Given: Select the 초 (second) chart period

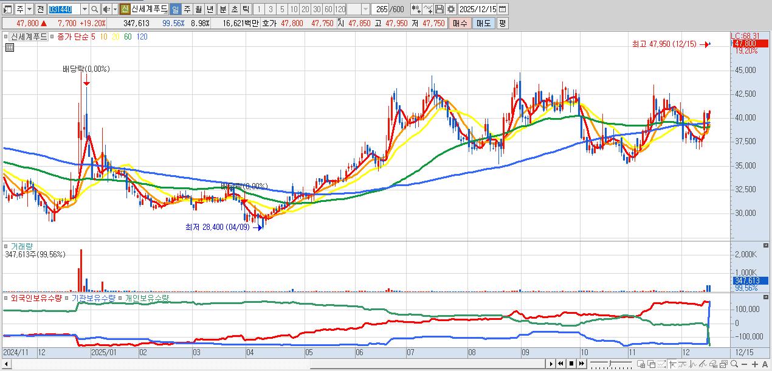Looking at the screenshot, I should point(234,9).
